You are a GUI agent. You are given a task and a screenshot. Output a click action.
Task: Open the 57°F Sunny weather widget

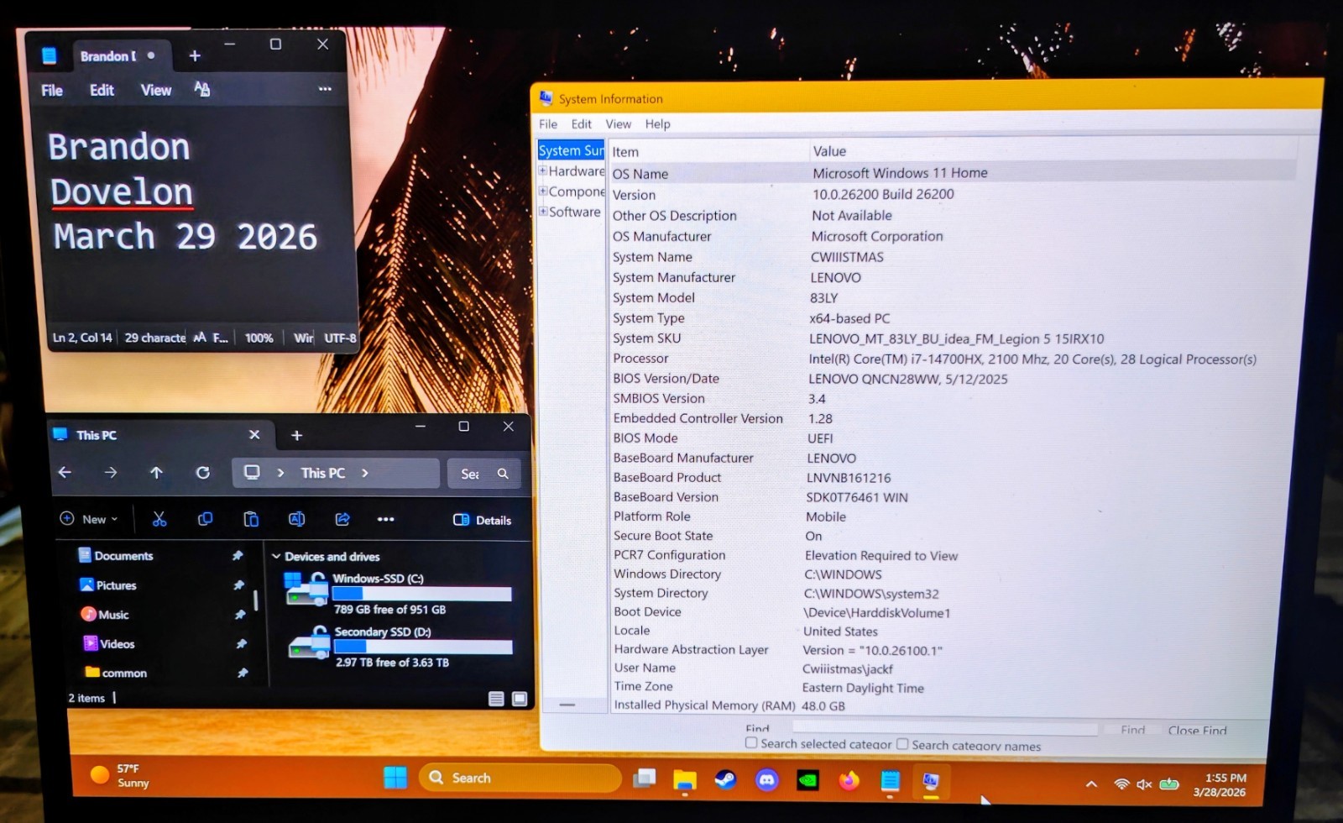tap(121, 775)
